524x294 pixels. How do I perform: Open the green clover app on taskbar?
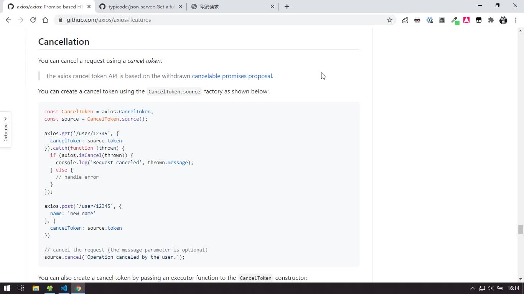tap(49, 288)
